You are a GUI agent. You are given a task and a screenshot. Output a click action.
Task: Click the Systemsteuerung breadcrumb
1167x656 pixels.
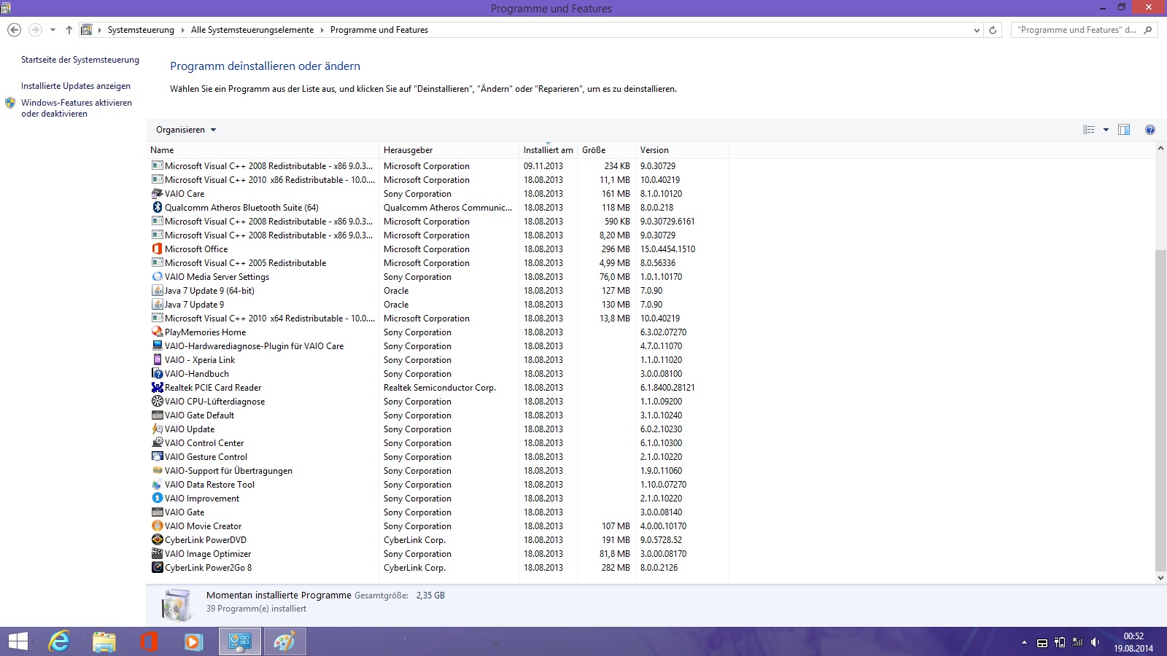[x=141, y=30]
